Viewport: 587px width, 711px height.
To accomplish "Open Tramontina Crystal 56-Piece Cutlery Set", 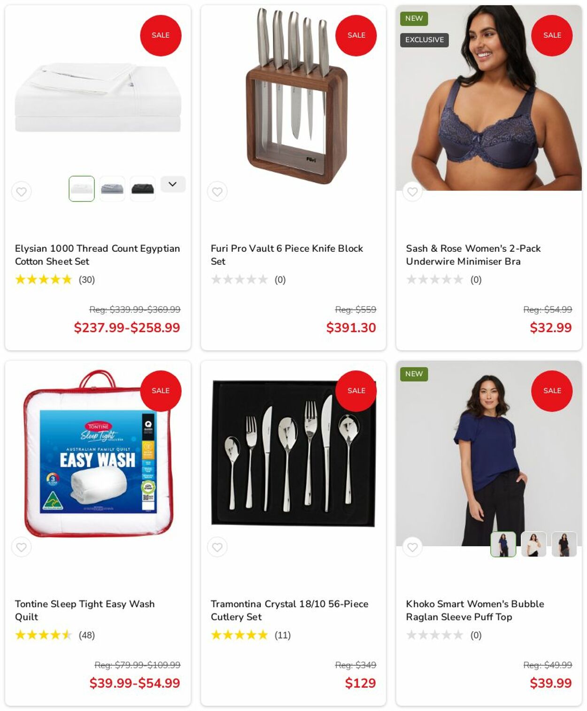I will [x=289, y=611].
